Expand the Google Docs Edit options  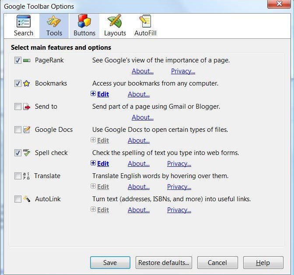click(100, 140)
